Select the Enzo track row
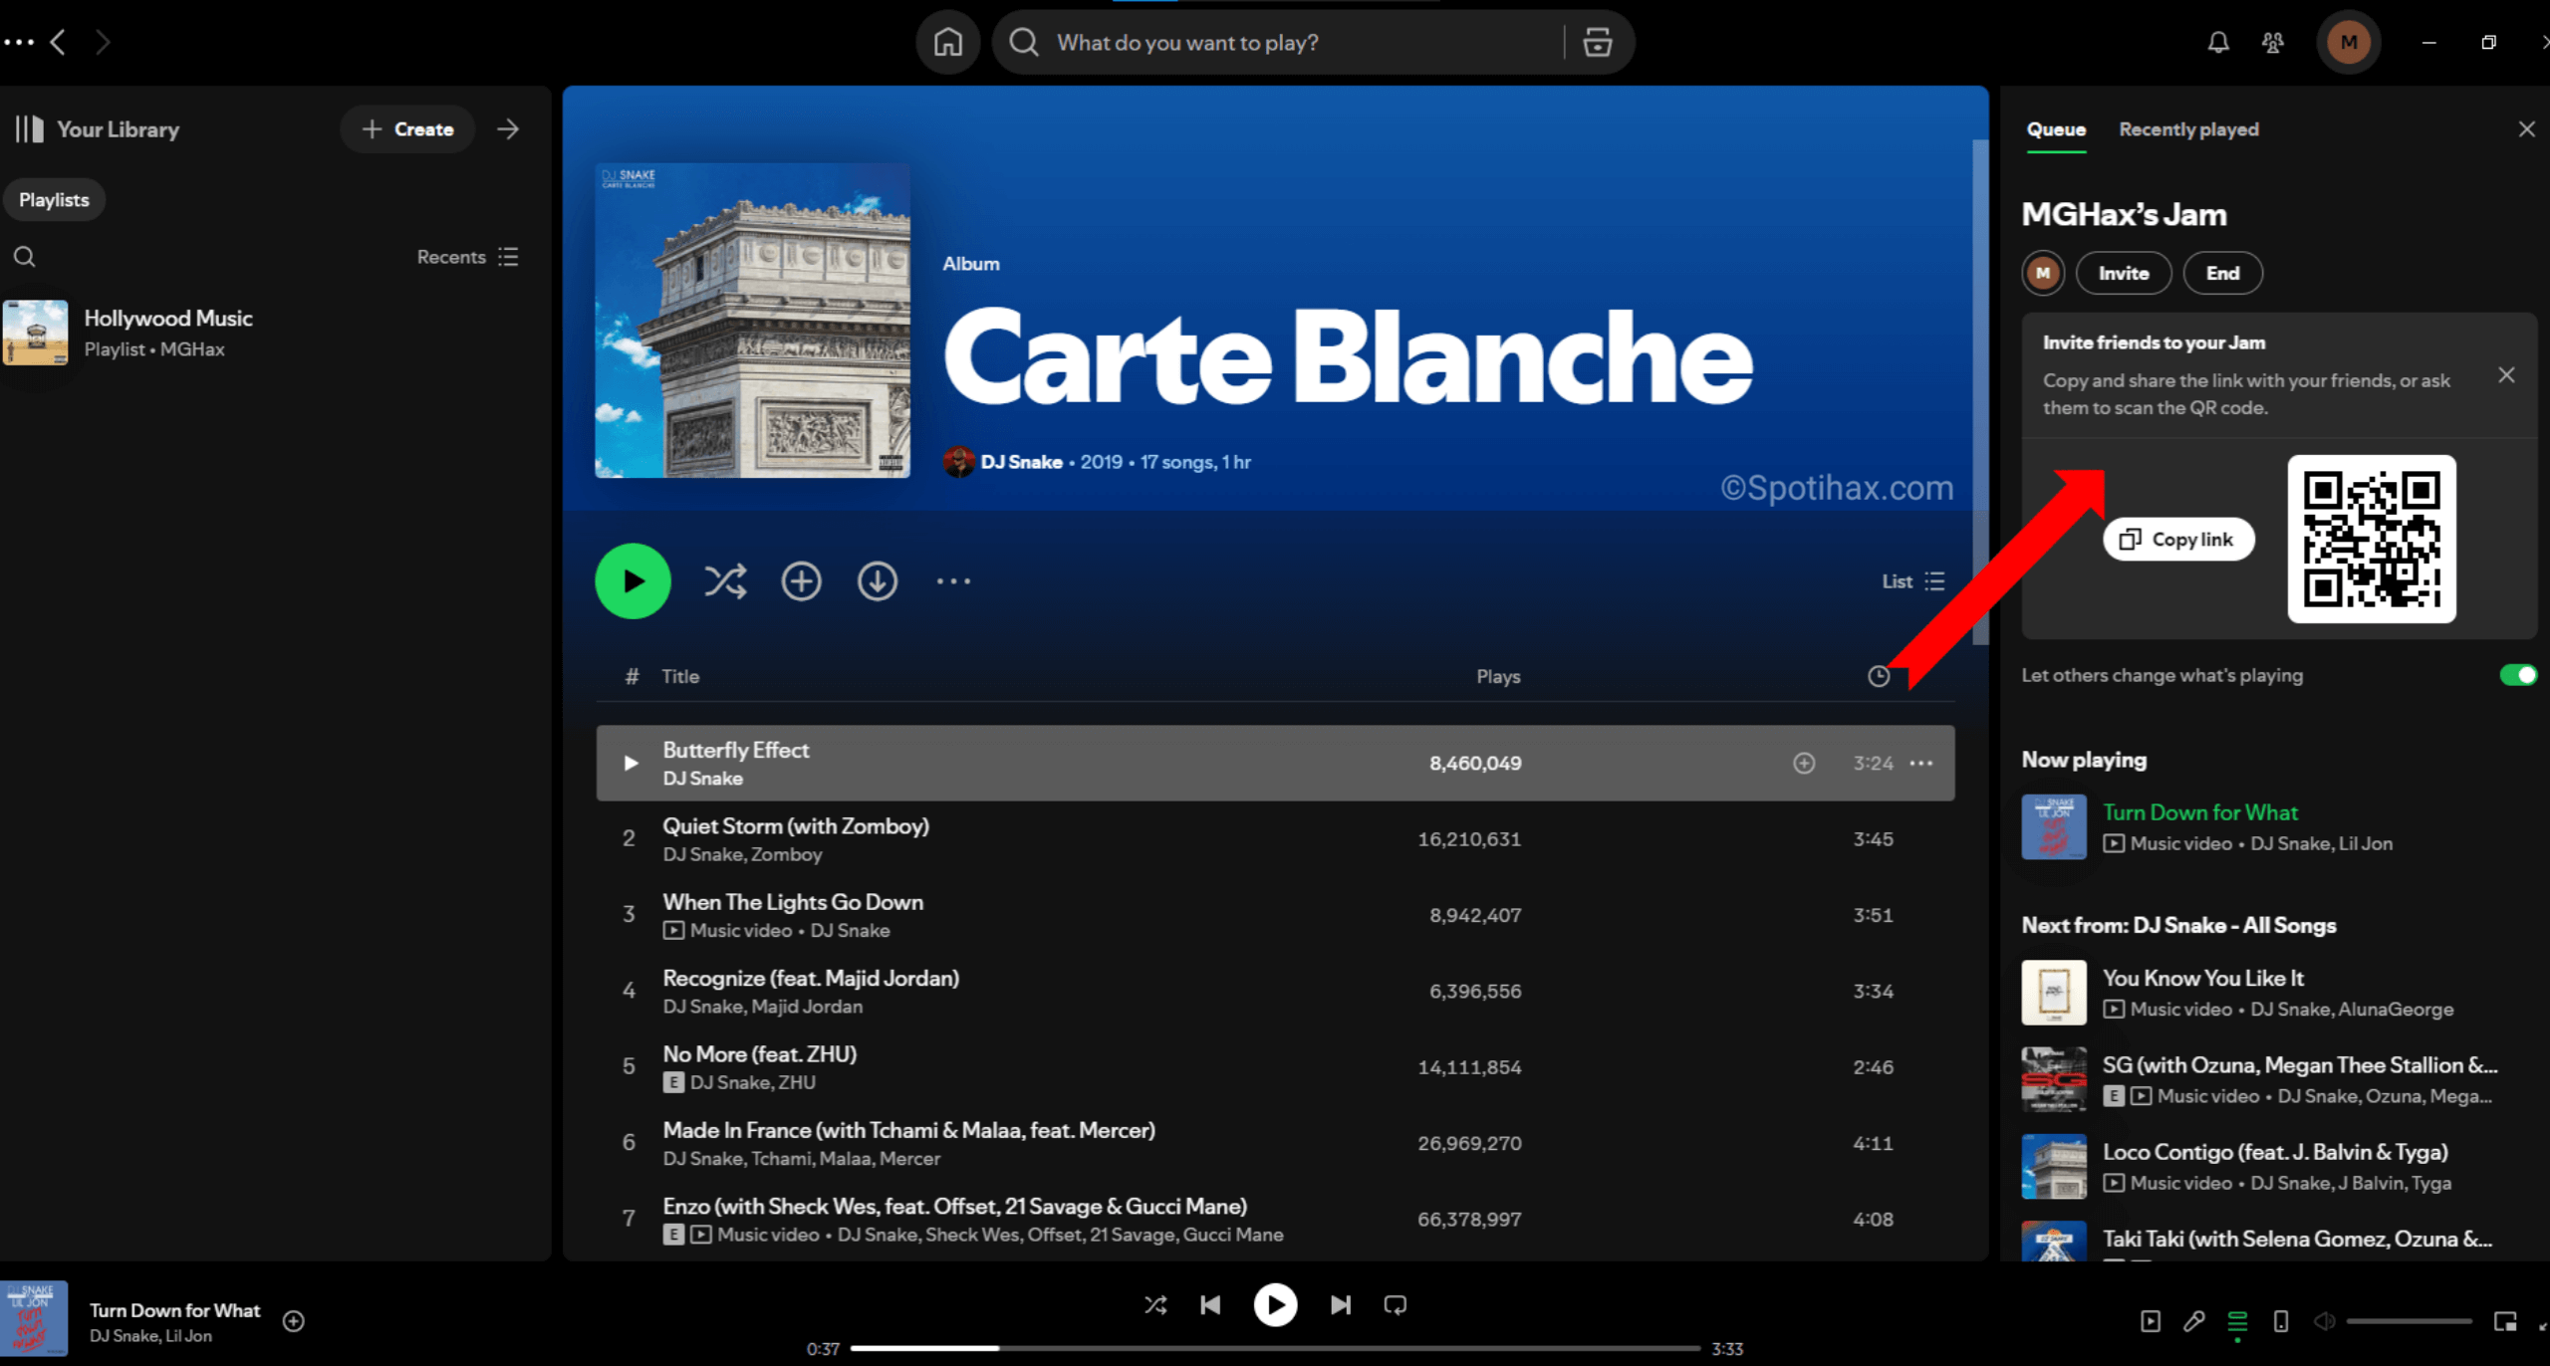The height and width of the screenshot is (1366, 2550). (1275, 1220)
